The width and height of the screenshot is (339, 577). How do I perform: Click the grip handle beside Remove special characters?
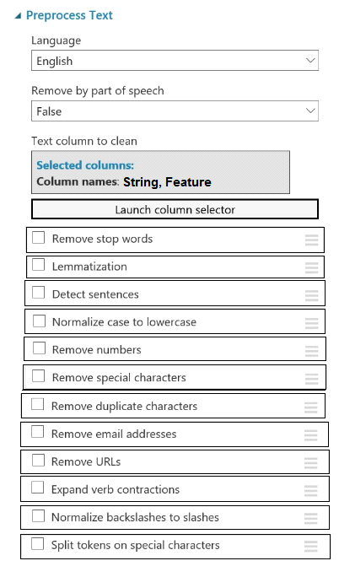tap(311, 379)
